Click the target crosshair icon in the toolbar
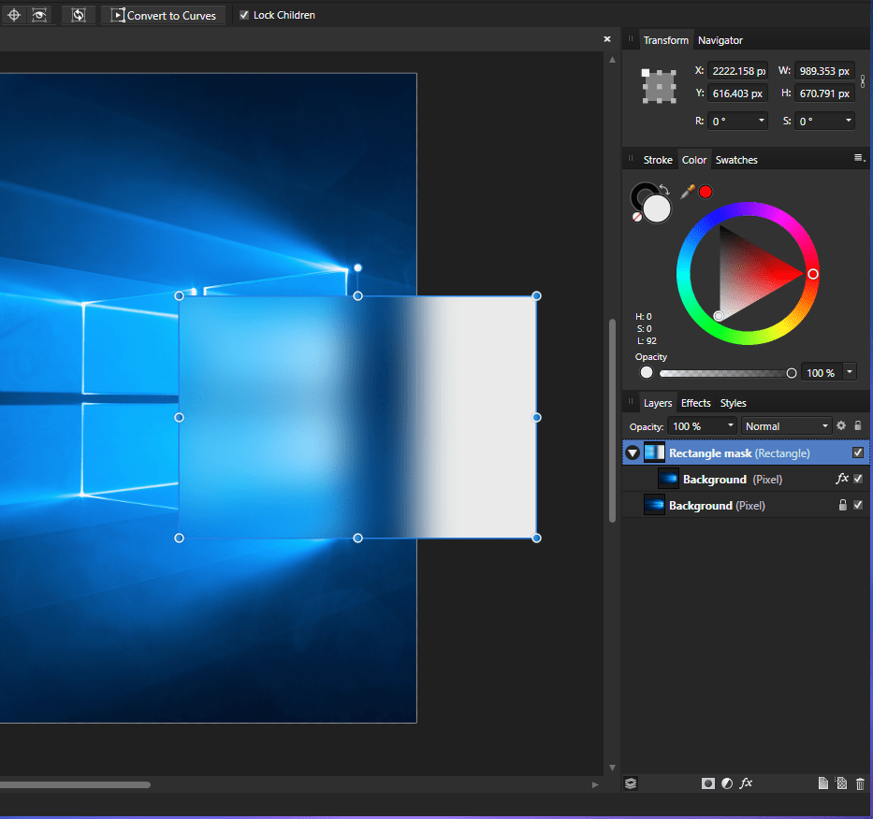873x819 pixels. pyautogui.click(x=14, y=15)
